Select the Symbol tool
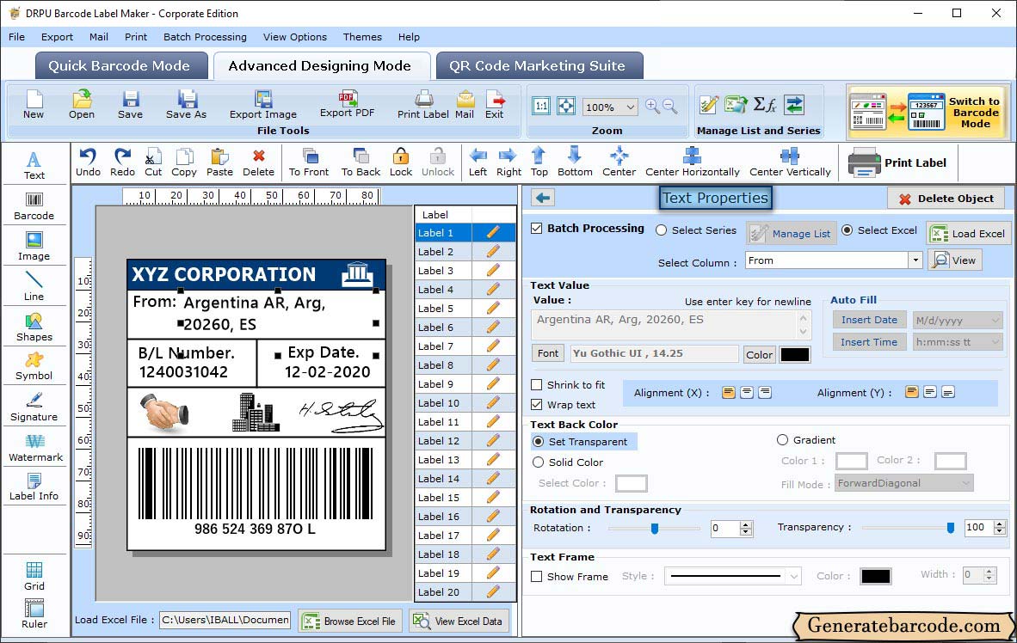 34,367
